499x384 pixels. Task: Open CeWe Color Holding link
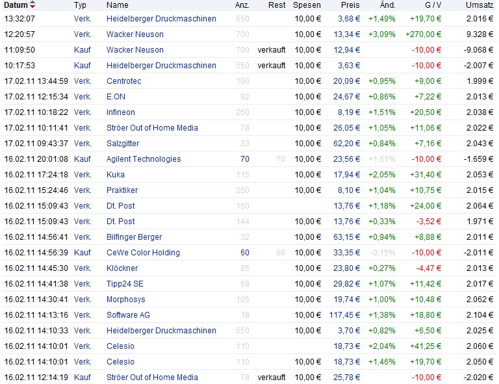coord(143,253)
